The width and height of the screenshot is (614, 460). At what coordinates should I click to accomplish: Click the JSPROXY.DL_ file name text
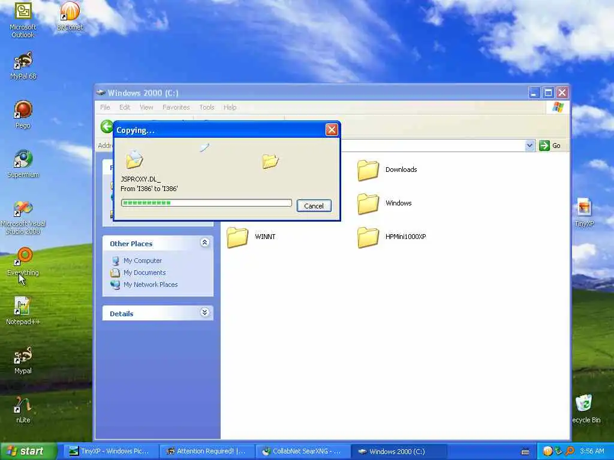140,179
